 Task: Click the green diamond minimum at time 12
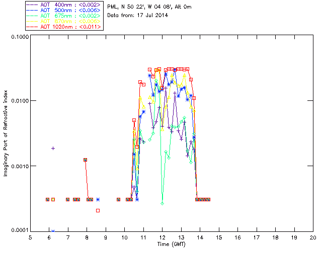[x=162, y=203]
